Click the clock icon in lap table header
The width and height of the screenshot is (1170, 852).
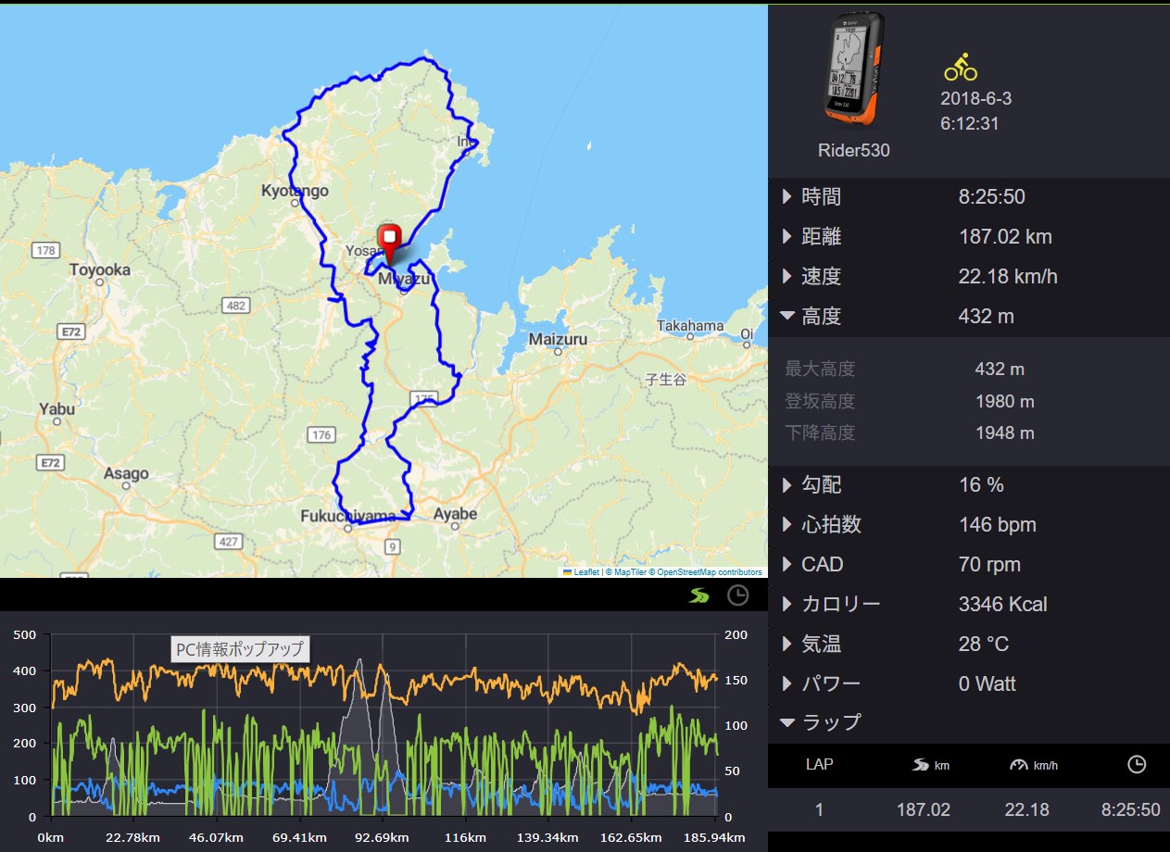1136,764
